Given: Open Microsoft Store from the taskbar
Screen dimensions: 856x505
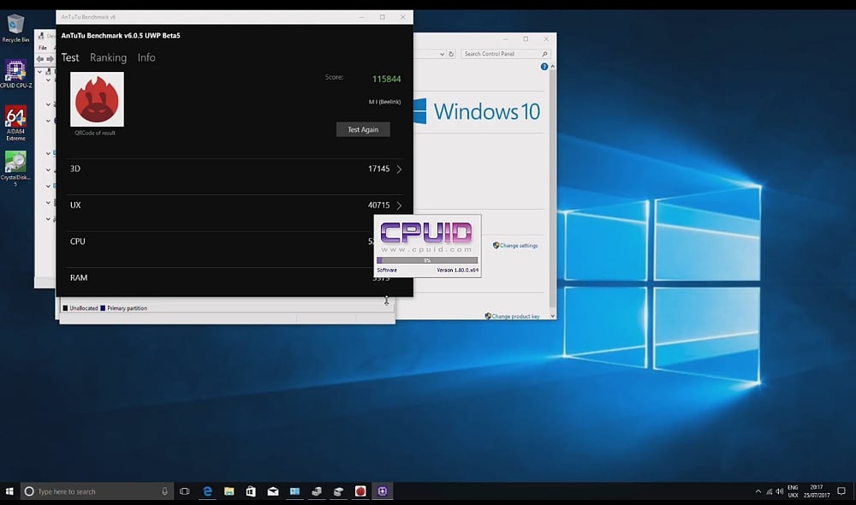Looking at the screenshot, I should click(251, 491).
